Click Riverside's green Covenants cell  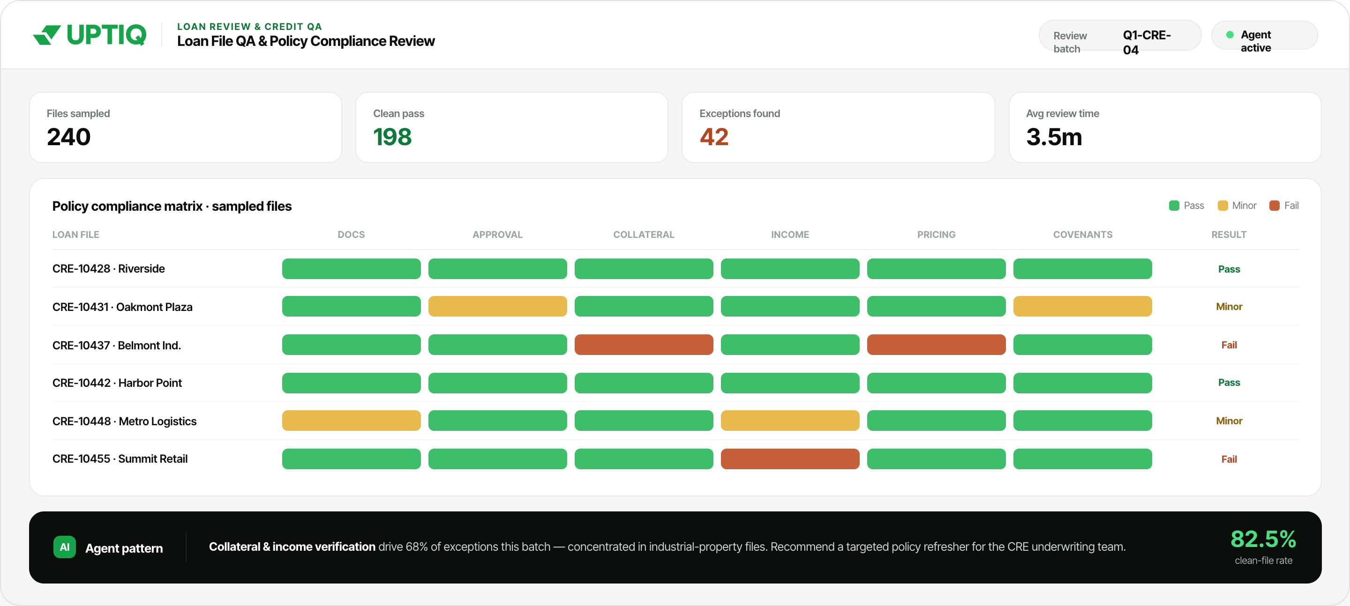[x=1082, y=269]
